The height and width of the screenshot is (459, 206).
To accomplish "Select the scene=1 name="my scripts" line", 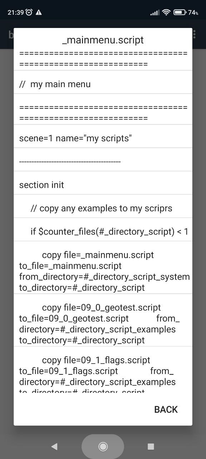I will point(103,138).
